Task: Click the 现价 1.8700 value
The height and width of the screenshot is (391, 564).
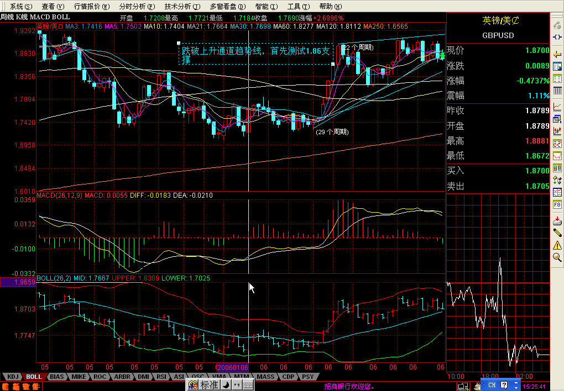Action: [537, 51]
